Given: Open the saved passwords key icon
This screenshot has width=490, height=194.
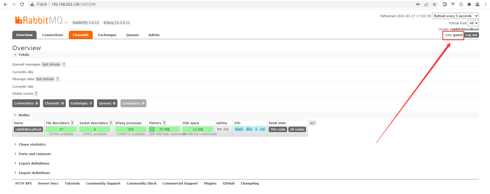Looking at the screenshot, I should point(418,4).
